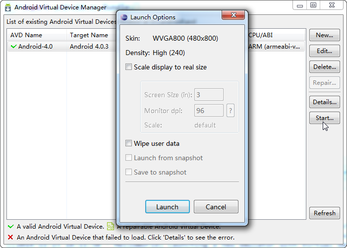Click the New... AVD button
This screenshot has width=347, height=248.
point(324,35)
